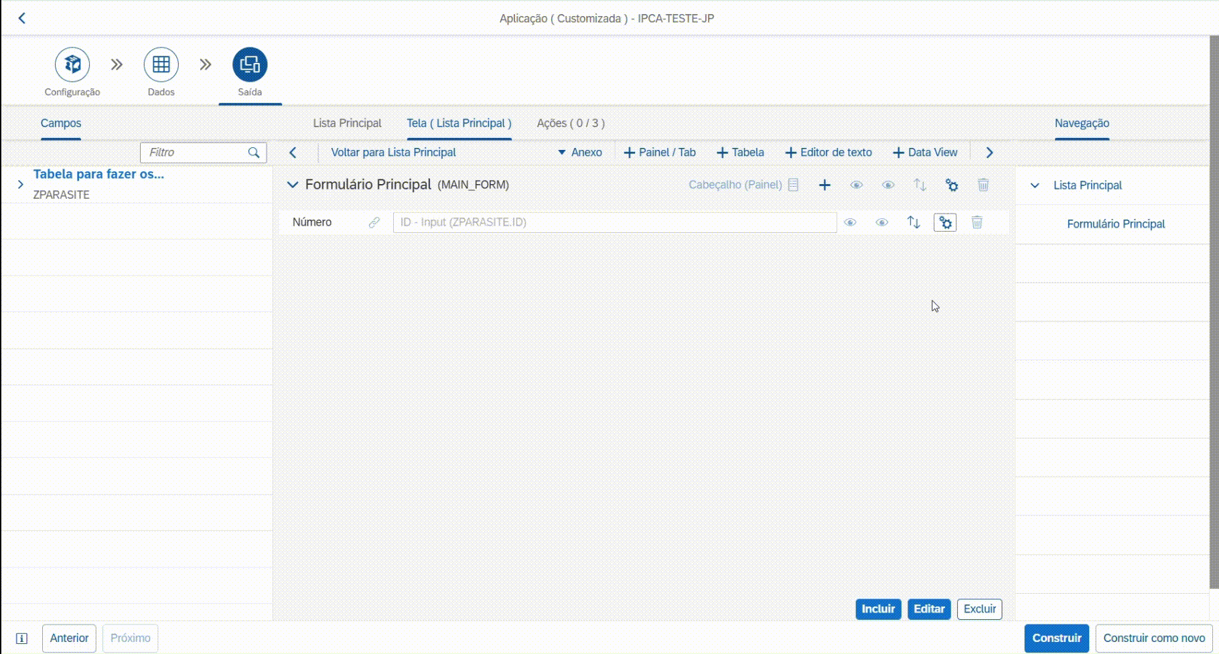This screenshot has height=654, width=1219.
Task: Click the info icon at bottom left
Action: (x=21, y=639)
